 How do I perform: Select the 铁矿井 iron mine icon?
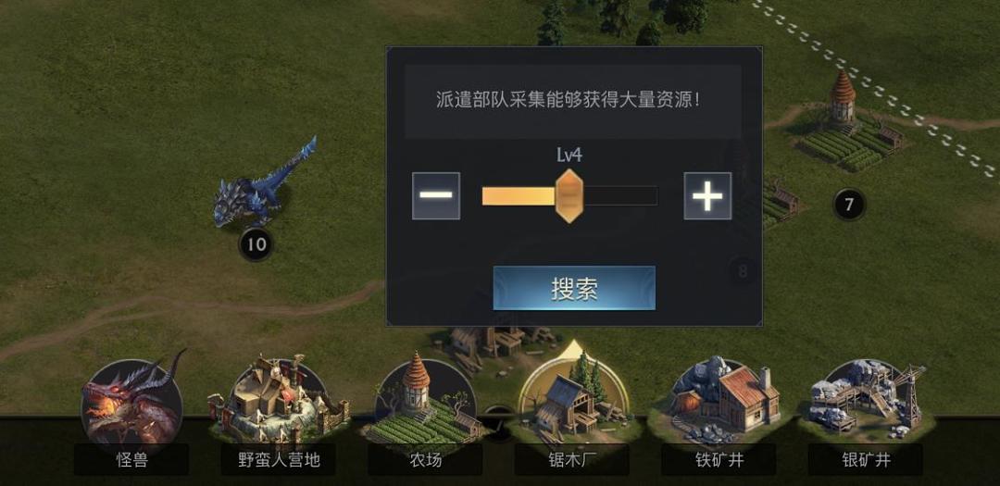pyautogui.click(x=719, y=401)
